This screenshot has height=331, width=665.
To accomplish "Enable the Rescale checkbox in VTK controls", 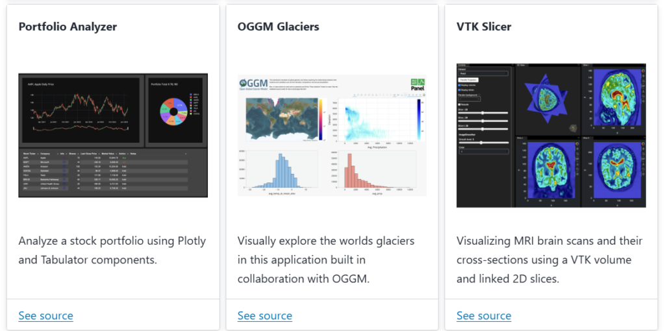I will [x=460, y=104].
